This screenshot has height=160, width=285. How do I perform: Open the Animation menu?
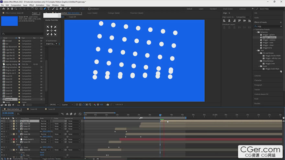click(x=40, y=5)
